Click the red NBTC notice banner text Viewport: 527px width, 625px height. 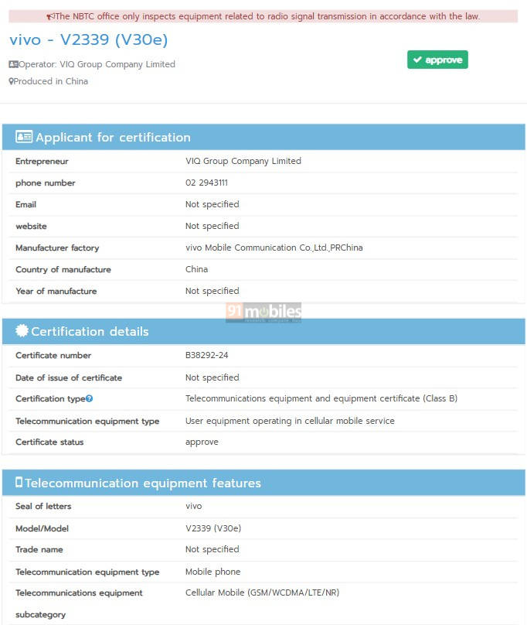pyautogui.click(x=267, y=16)
